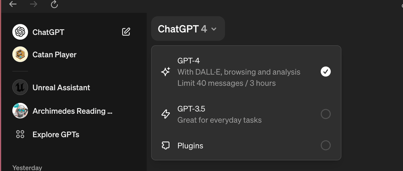The image size is (403, 171).
Task: Click the GPT-3.5 lightning bolt icon
Action: coord(166,114)
